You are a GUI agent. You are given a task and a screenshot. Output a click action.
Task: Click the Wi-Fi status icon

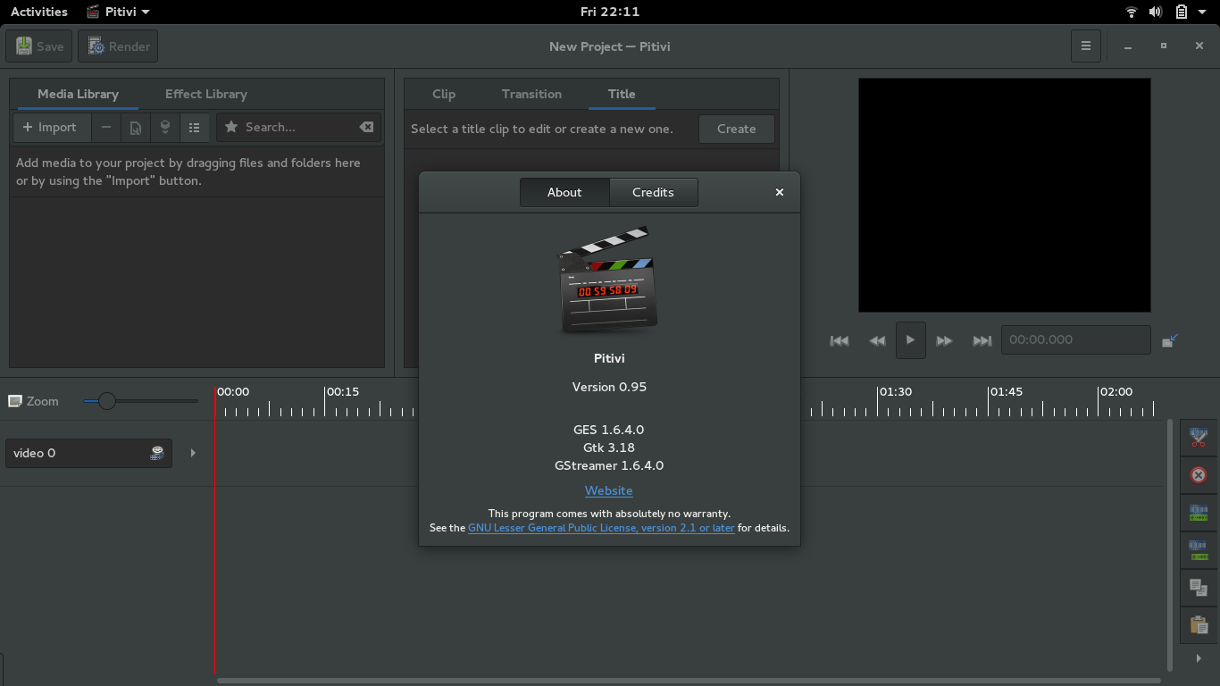click(1132, 12)
